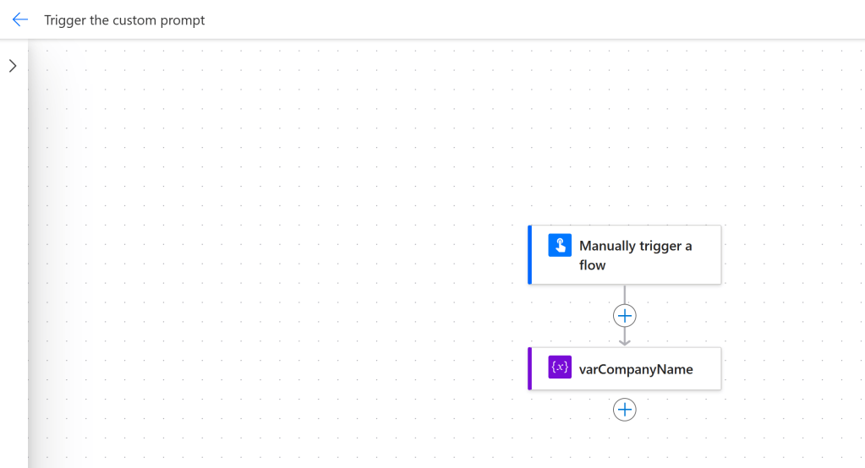
Task: Open the 'Manually trigger a flow' card label
Action: click(635, 246)
